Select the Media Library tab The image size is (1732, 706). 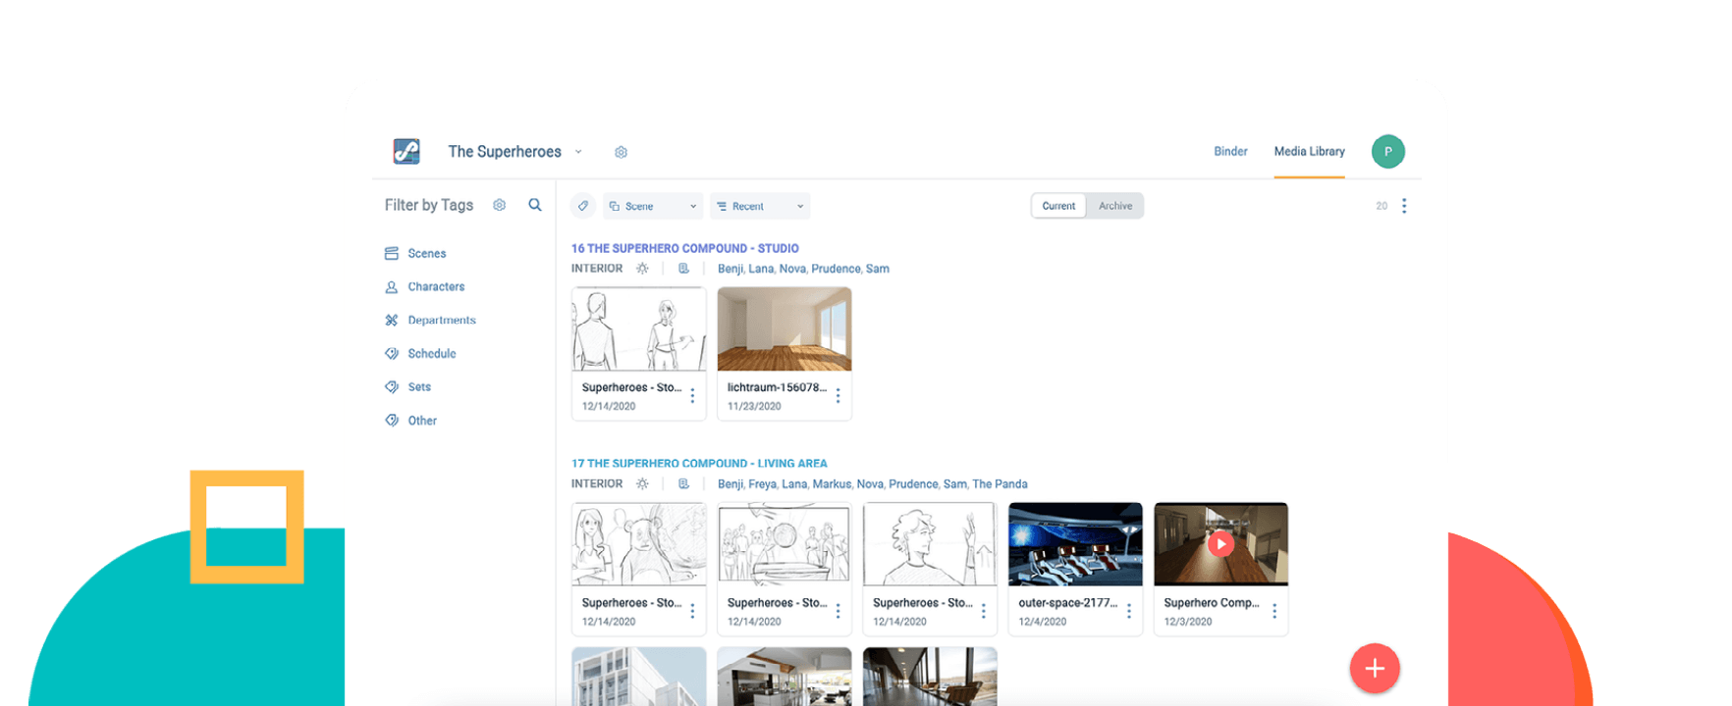1309,151
